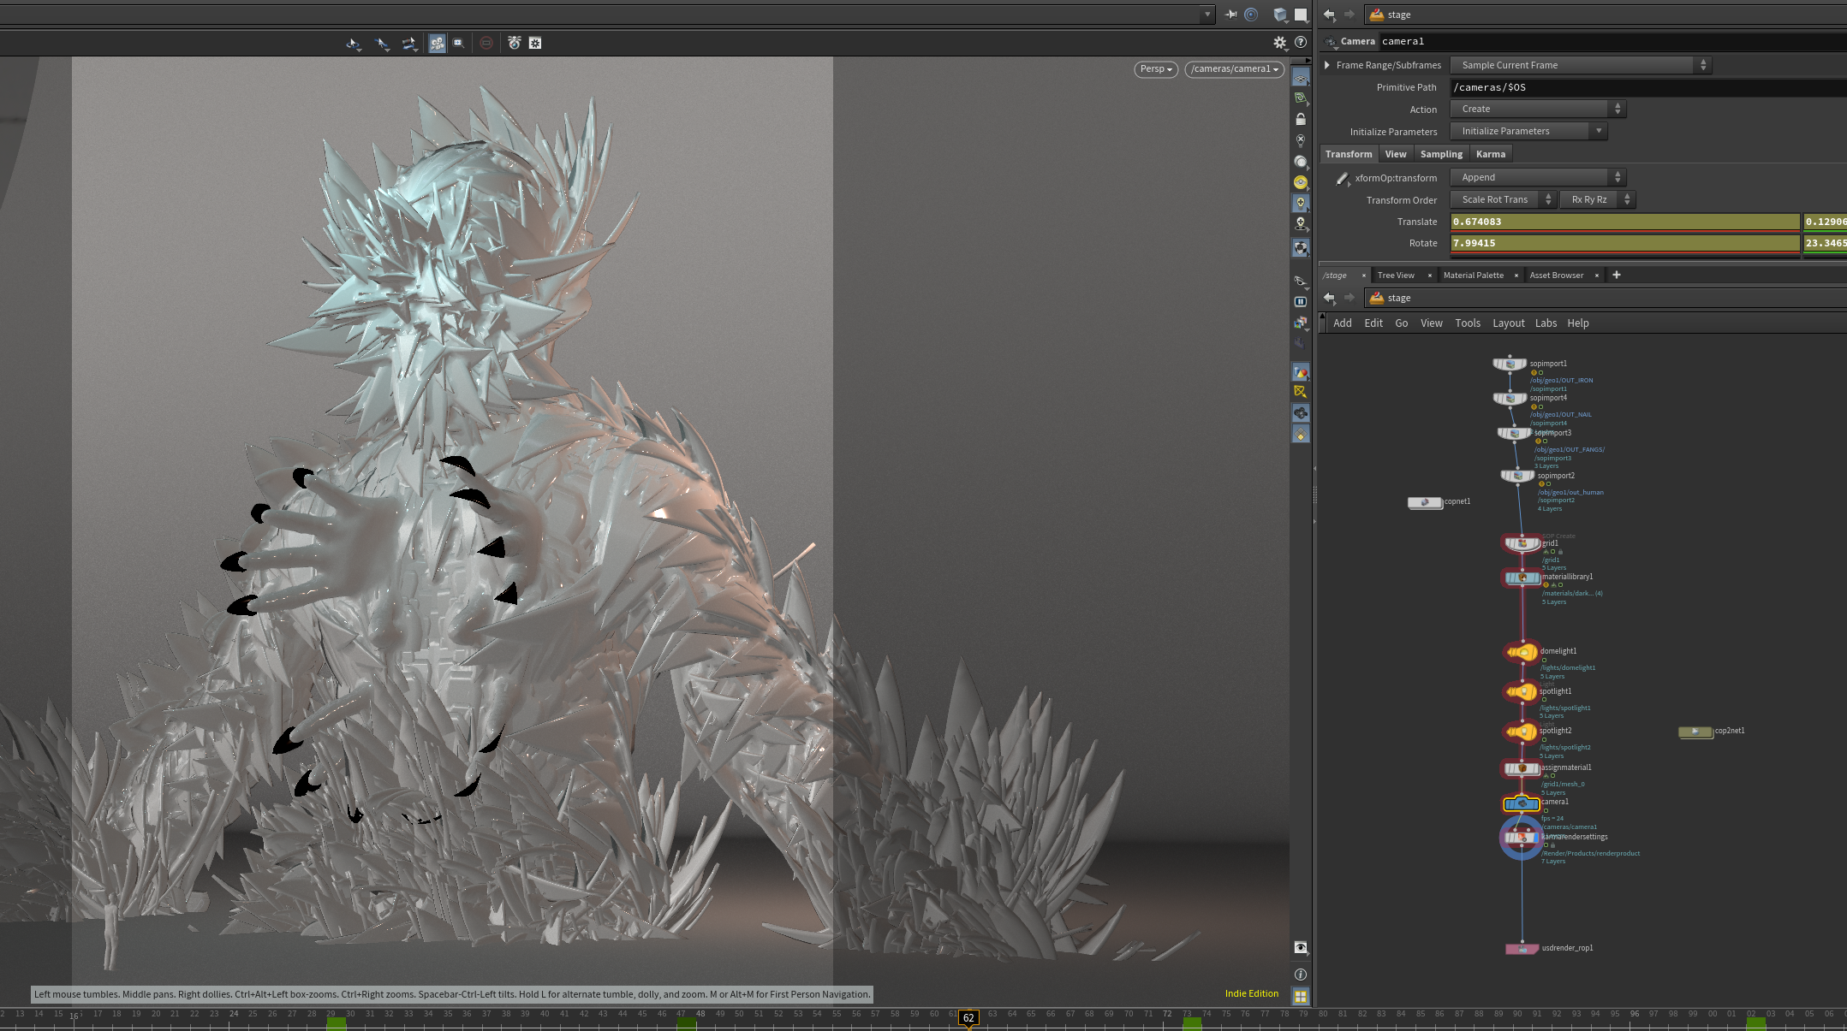The image size is (1847, 1031).
Task: Click the copnet1 node
Action: 1425,502
